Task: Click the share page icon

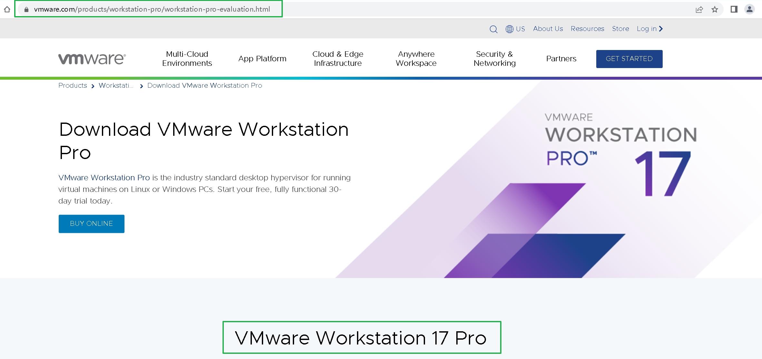Action: point(699,9)
